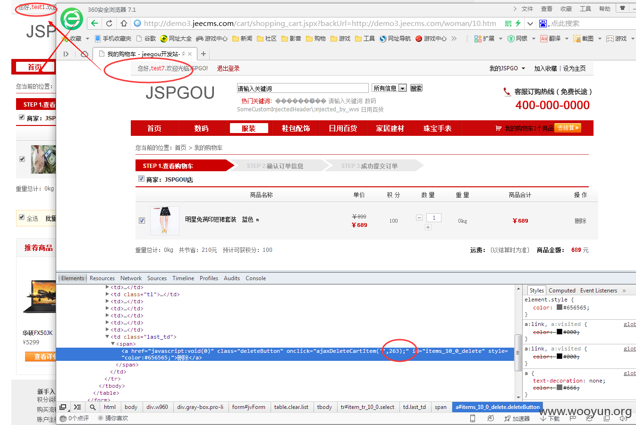Click the 搜索 search button

point(416,88)
